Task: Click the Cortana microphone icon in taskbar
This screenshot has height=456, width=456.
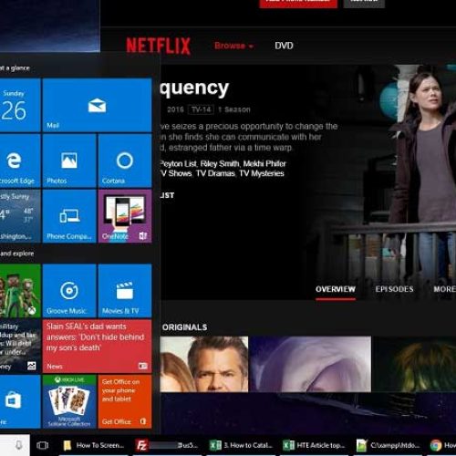Action: point(18,445)
